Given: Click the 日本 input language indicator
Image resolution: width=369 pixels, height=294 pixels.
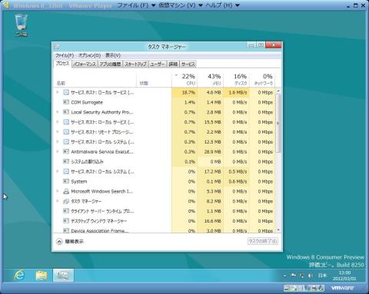Looking at the screenshot, I should (322, 276).
